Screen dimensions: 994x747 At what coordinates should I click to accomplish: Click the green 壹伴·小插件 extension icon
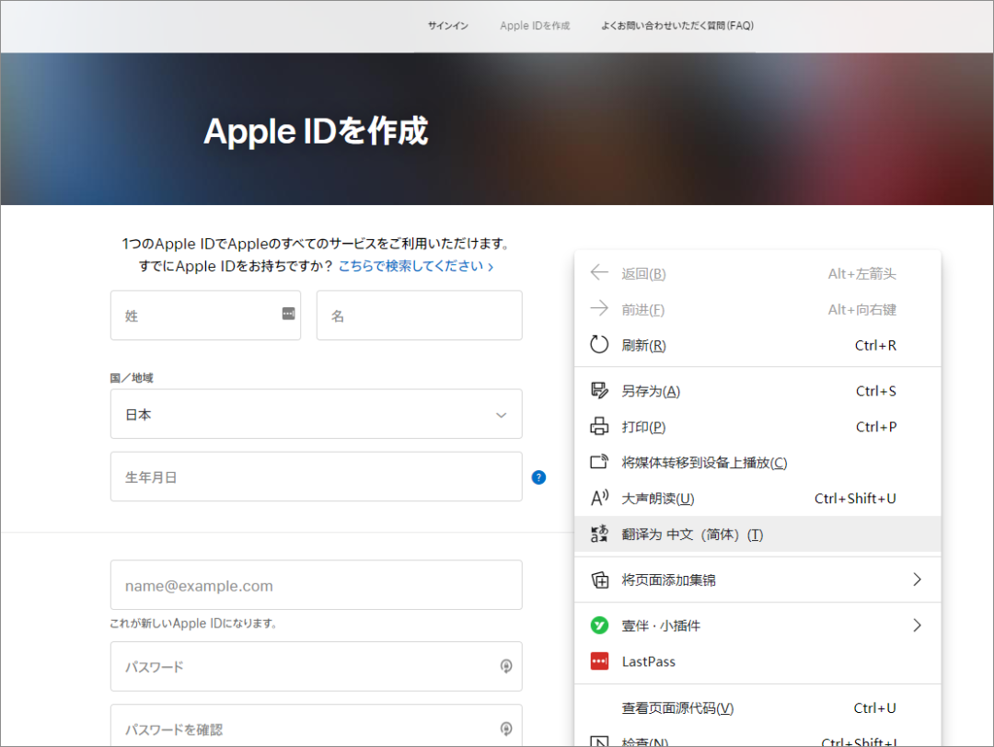(x=599, y=625)
